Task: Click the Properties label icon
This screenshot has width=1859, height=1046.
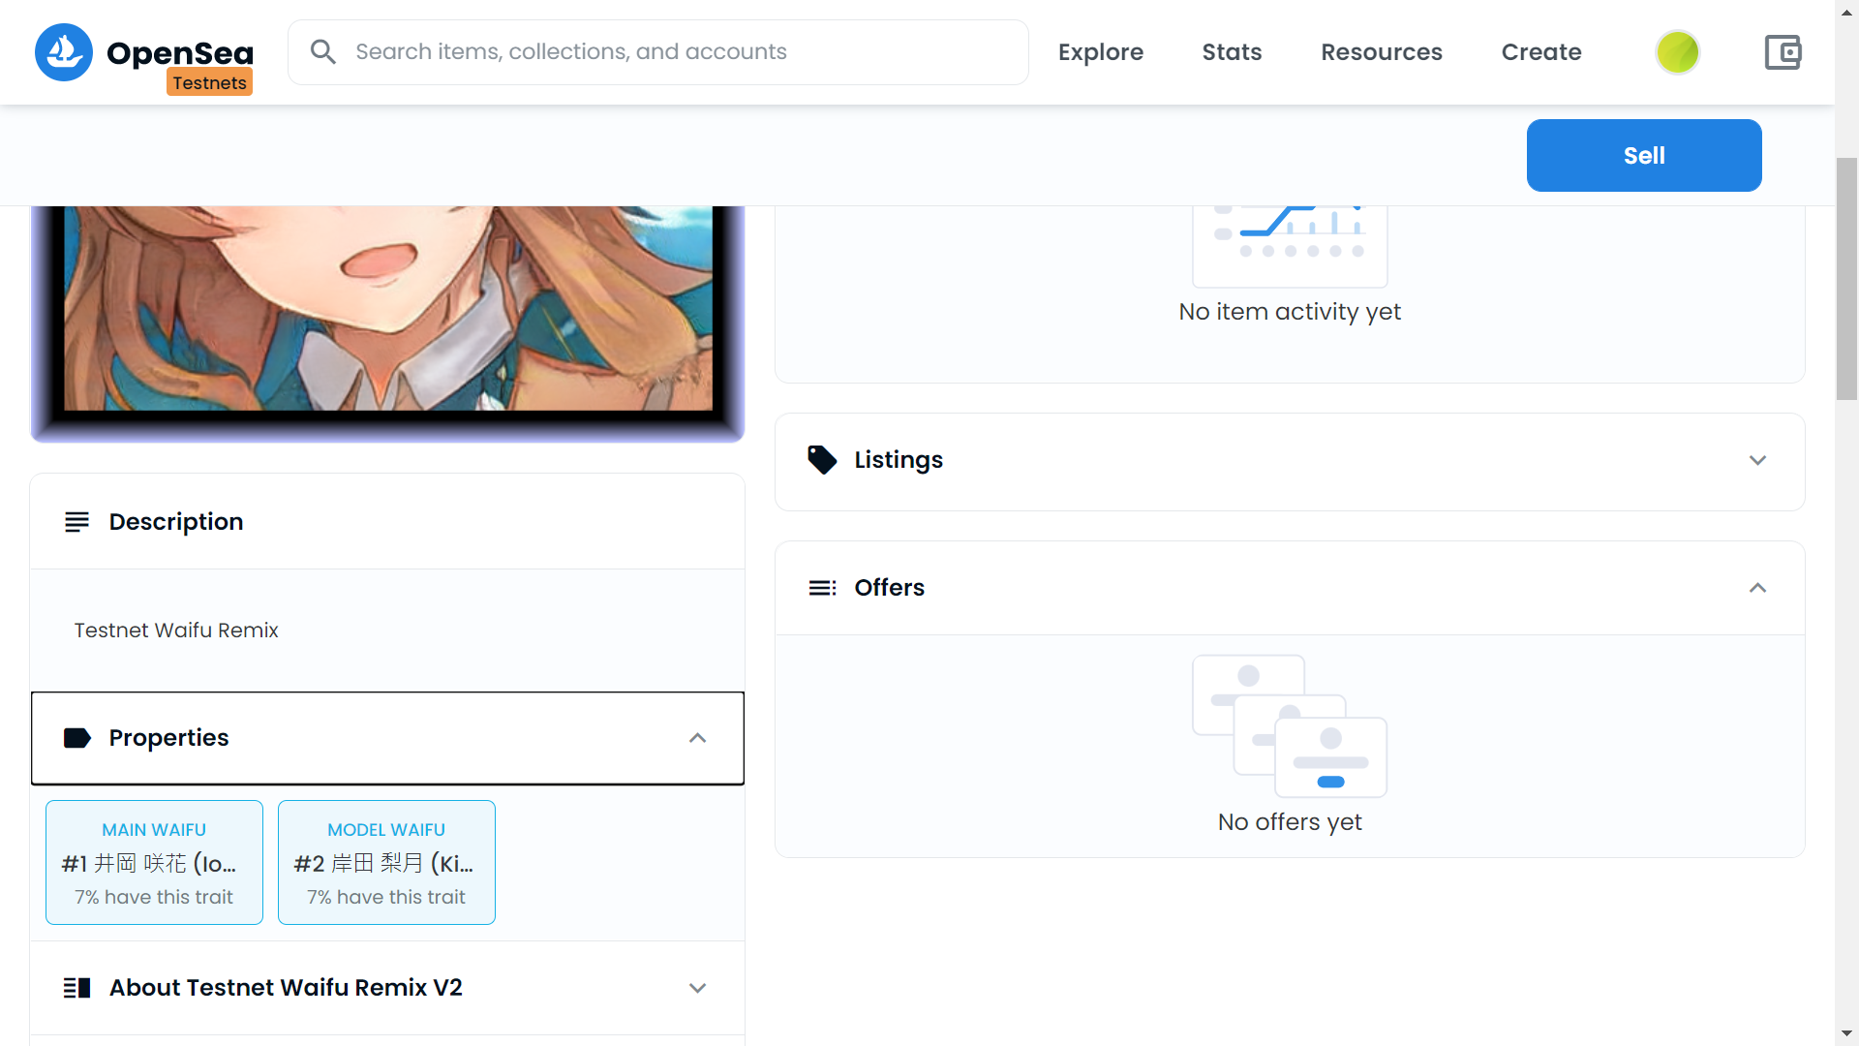Action: click(x=77, y=738)
